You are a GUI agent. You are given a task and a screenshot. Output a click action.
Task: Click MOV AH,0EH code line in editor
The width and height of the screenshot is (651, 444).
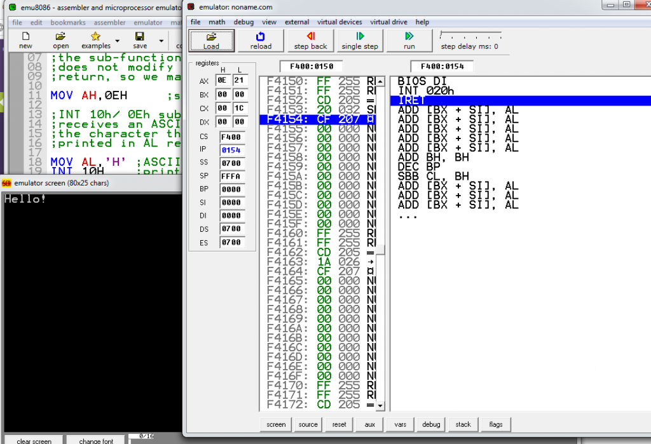click(89, 95)
